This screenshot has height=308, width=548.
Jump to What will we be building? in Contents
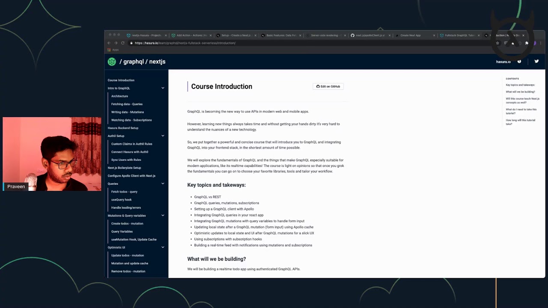pyautogui.click(x=520, y=92)
